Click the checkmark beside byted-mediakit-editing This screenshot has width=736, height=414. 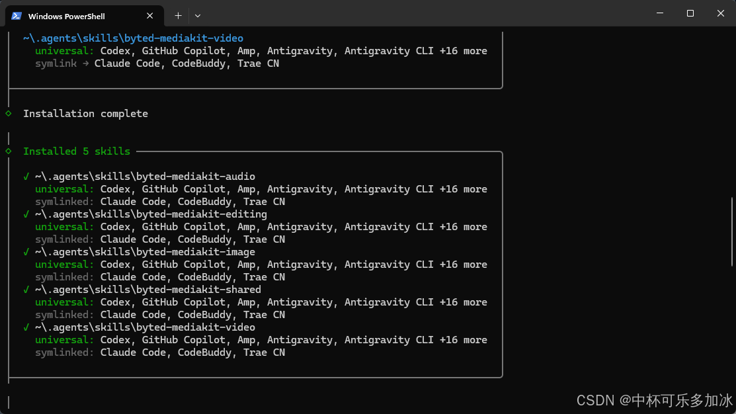coord(26,214)
